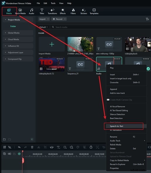Open the File menu
The height and width of the screenshot is (173, 151).
click(38, 3)
